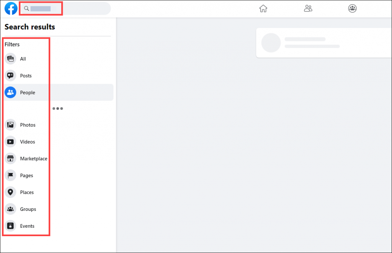
Task: Click the Marketplace filter label
Action: pos(34,158)
